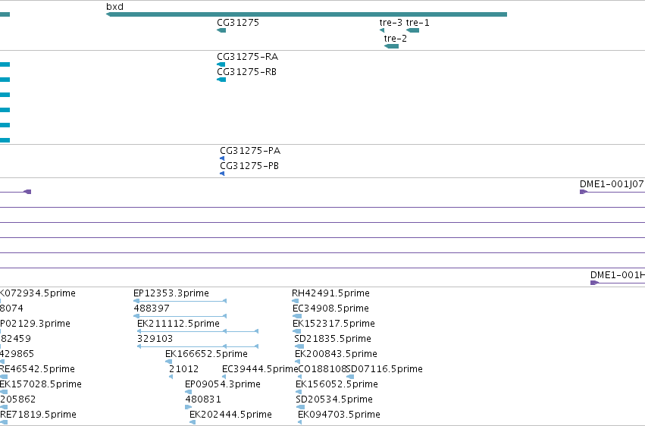
Task: Select the EK094703.5prime label
Action: coord(339,415)
